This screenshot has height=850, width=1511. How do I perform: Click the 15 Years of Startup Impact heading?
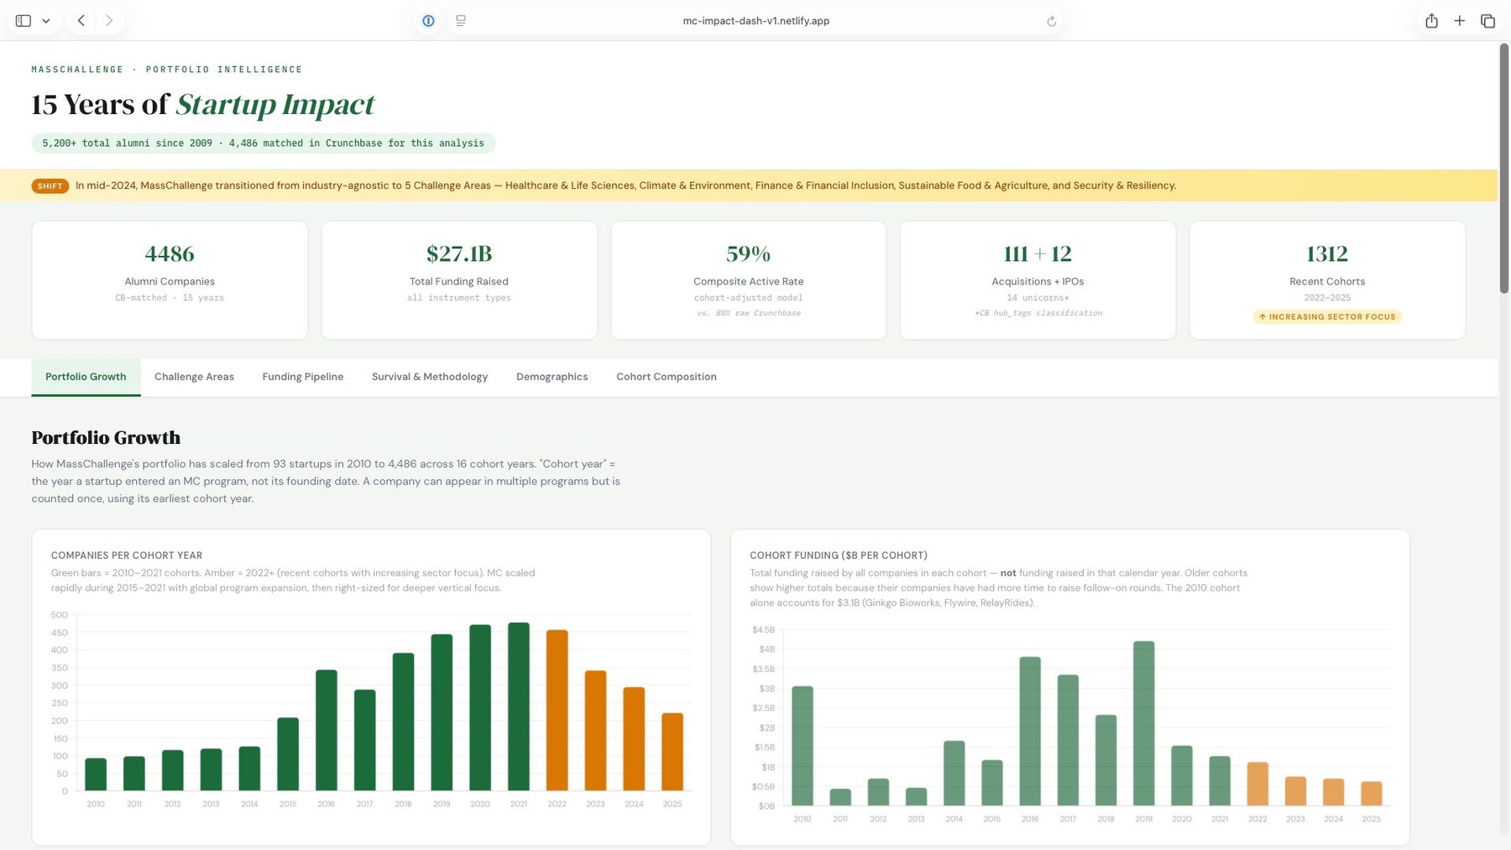(x=203, y=104)
